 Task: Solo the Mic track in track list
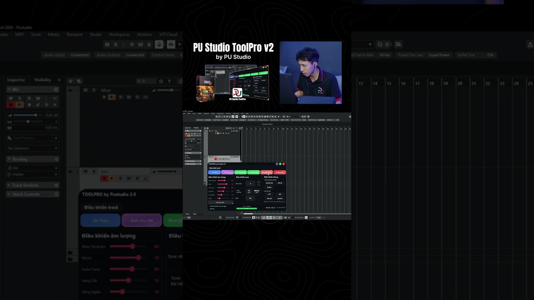click(213, 157)
